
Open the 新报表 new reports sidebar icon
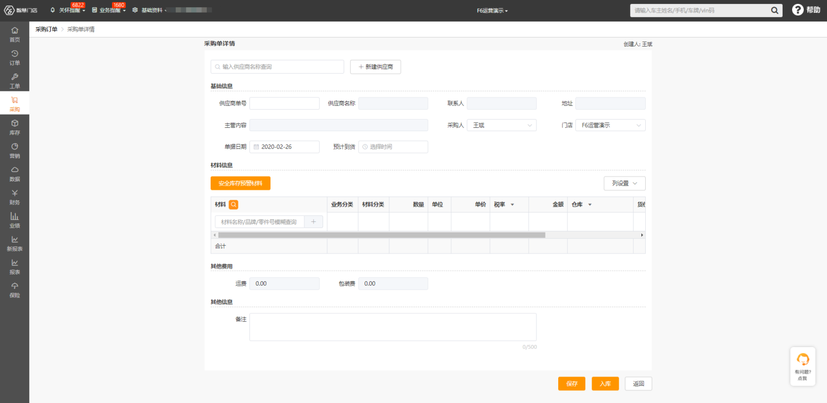[14, 243]
